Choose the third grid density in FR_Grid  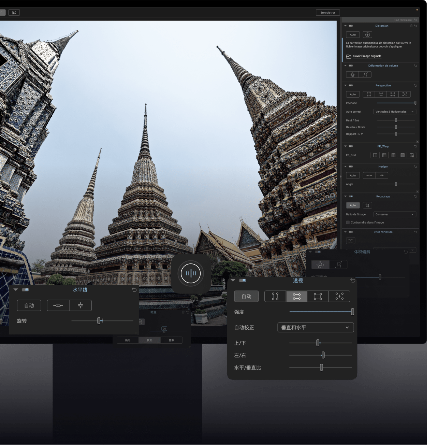(x=393, y=155)
